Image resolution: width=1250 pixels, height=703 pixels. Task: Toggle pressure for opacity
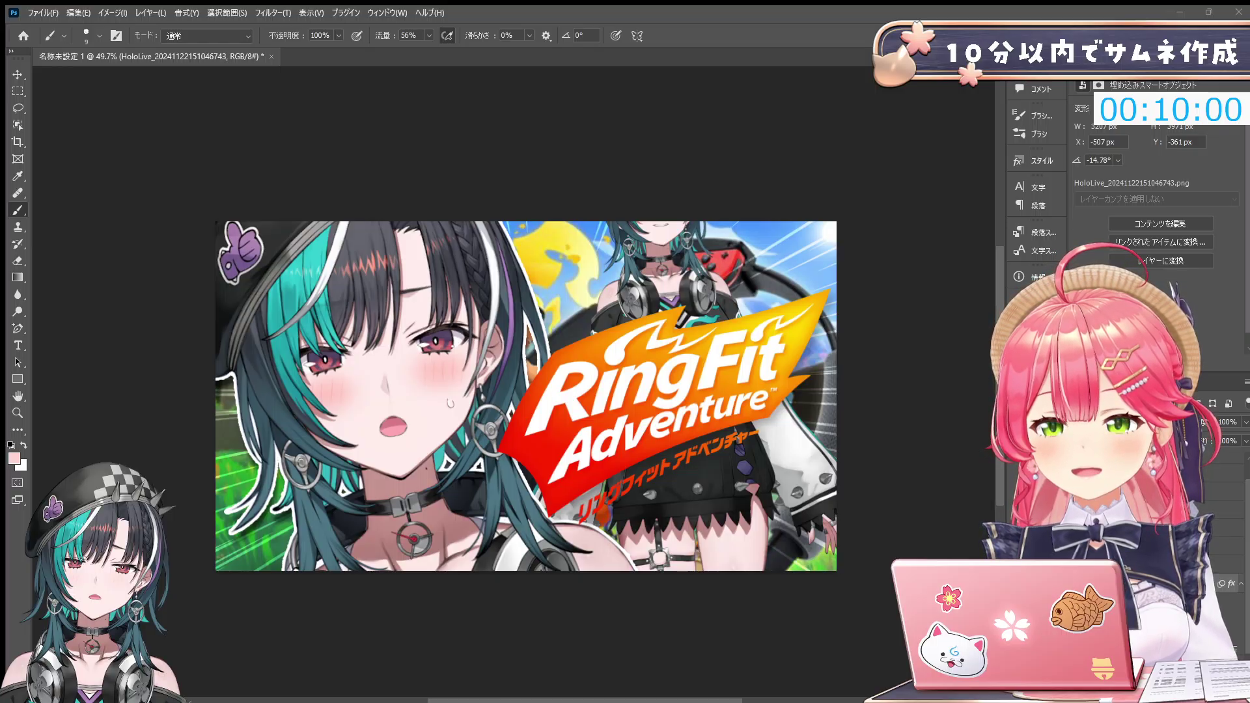click(357, 36)
